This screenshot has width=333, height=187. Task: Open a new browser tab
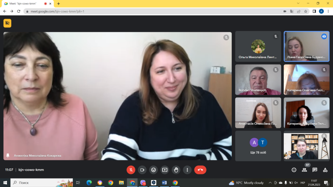click(x=59, y=4)
